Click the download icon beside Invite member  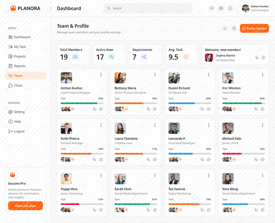pyautogui.click(x=225, y=28)
